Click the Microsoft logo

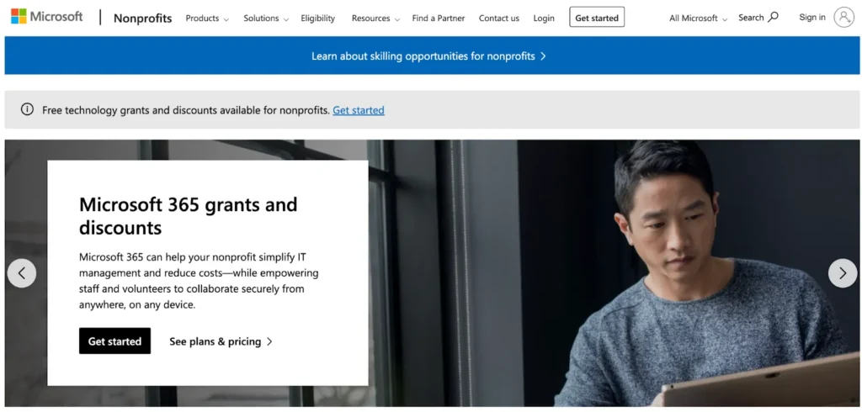coord(47,17)
